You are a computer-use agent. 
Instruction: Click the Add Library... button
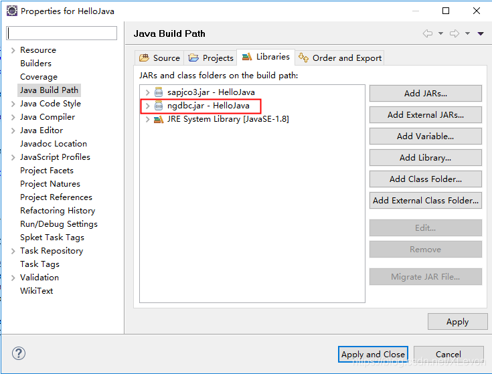pos(426,157)
